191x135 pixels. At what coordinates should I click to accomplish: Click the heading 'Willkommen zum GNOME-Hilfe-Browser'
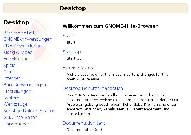[110, 26]
